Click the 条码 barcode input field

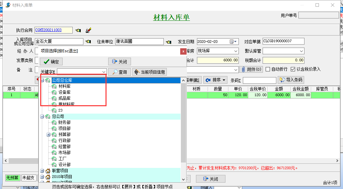pyautogui.click(x=259, y=80)
